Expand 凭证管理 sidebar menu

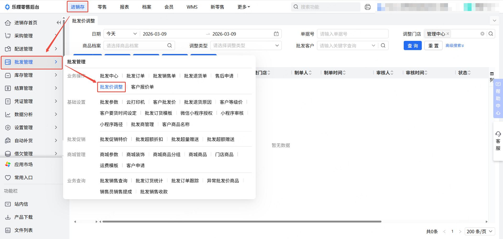(31, 101)
